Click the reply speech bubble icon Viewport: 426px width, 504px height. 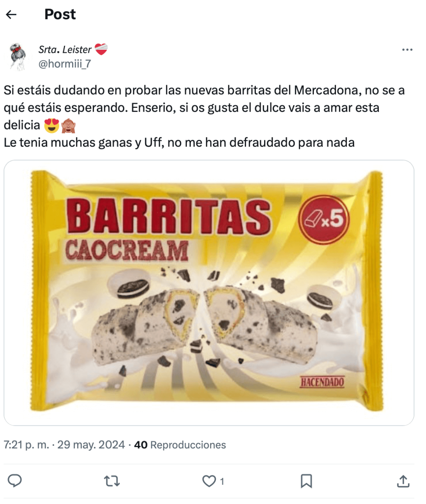(14, 480)
